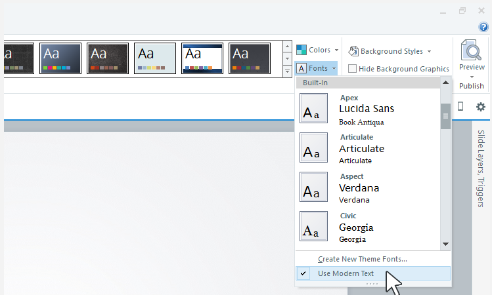This screenshot has height=295, width=492.
Task: Click the Fonts letter A icon
Action: point(302,68)
